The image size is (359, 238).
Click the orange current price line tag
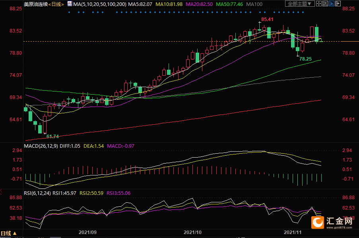pyautogui.click(x=350, y=41)
